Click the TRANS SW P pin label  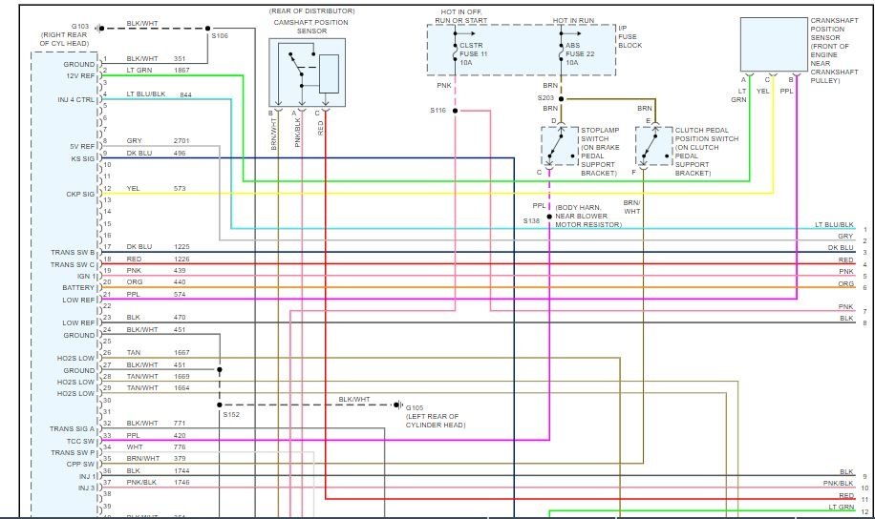tap(73, 452)
